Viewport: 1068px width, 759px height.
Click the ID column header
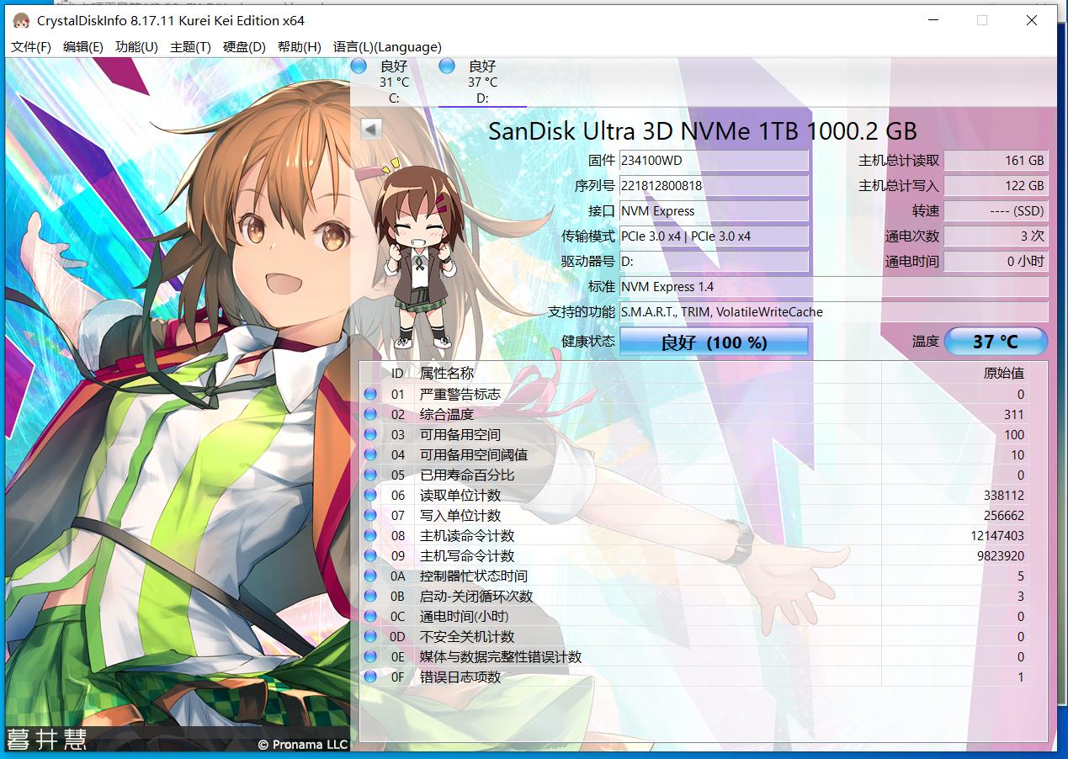tap(397, 373)
